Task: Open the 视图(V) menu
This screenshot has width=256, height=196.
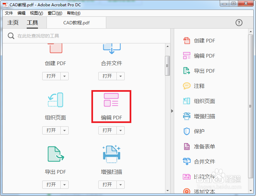Action: click(36, 13)
